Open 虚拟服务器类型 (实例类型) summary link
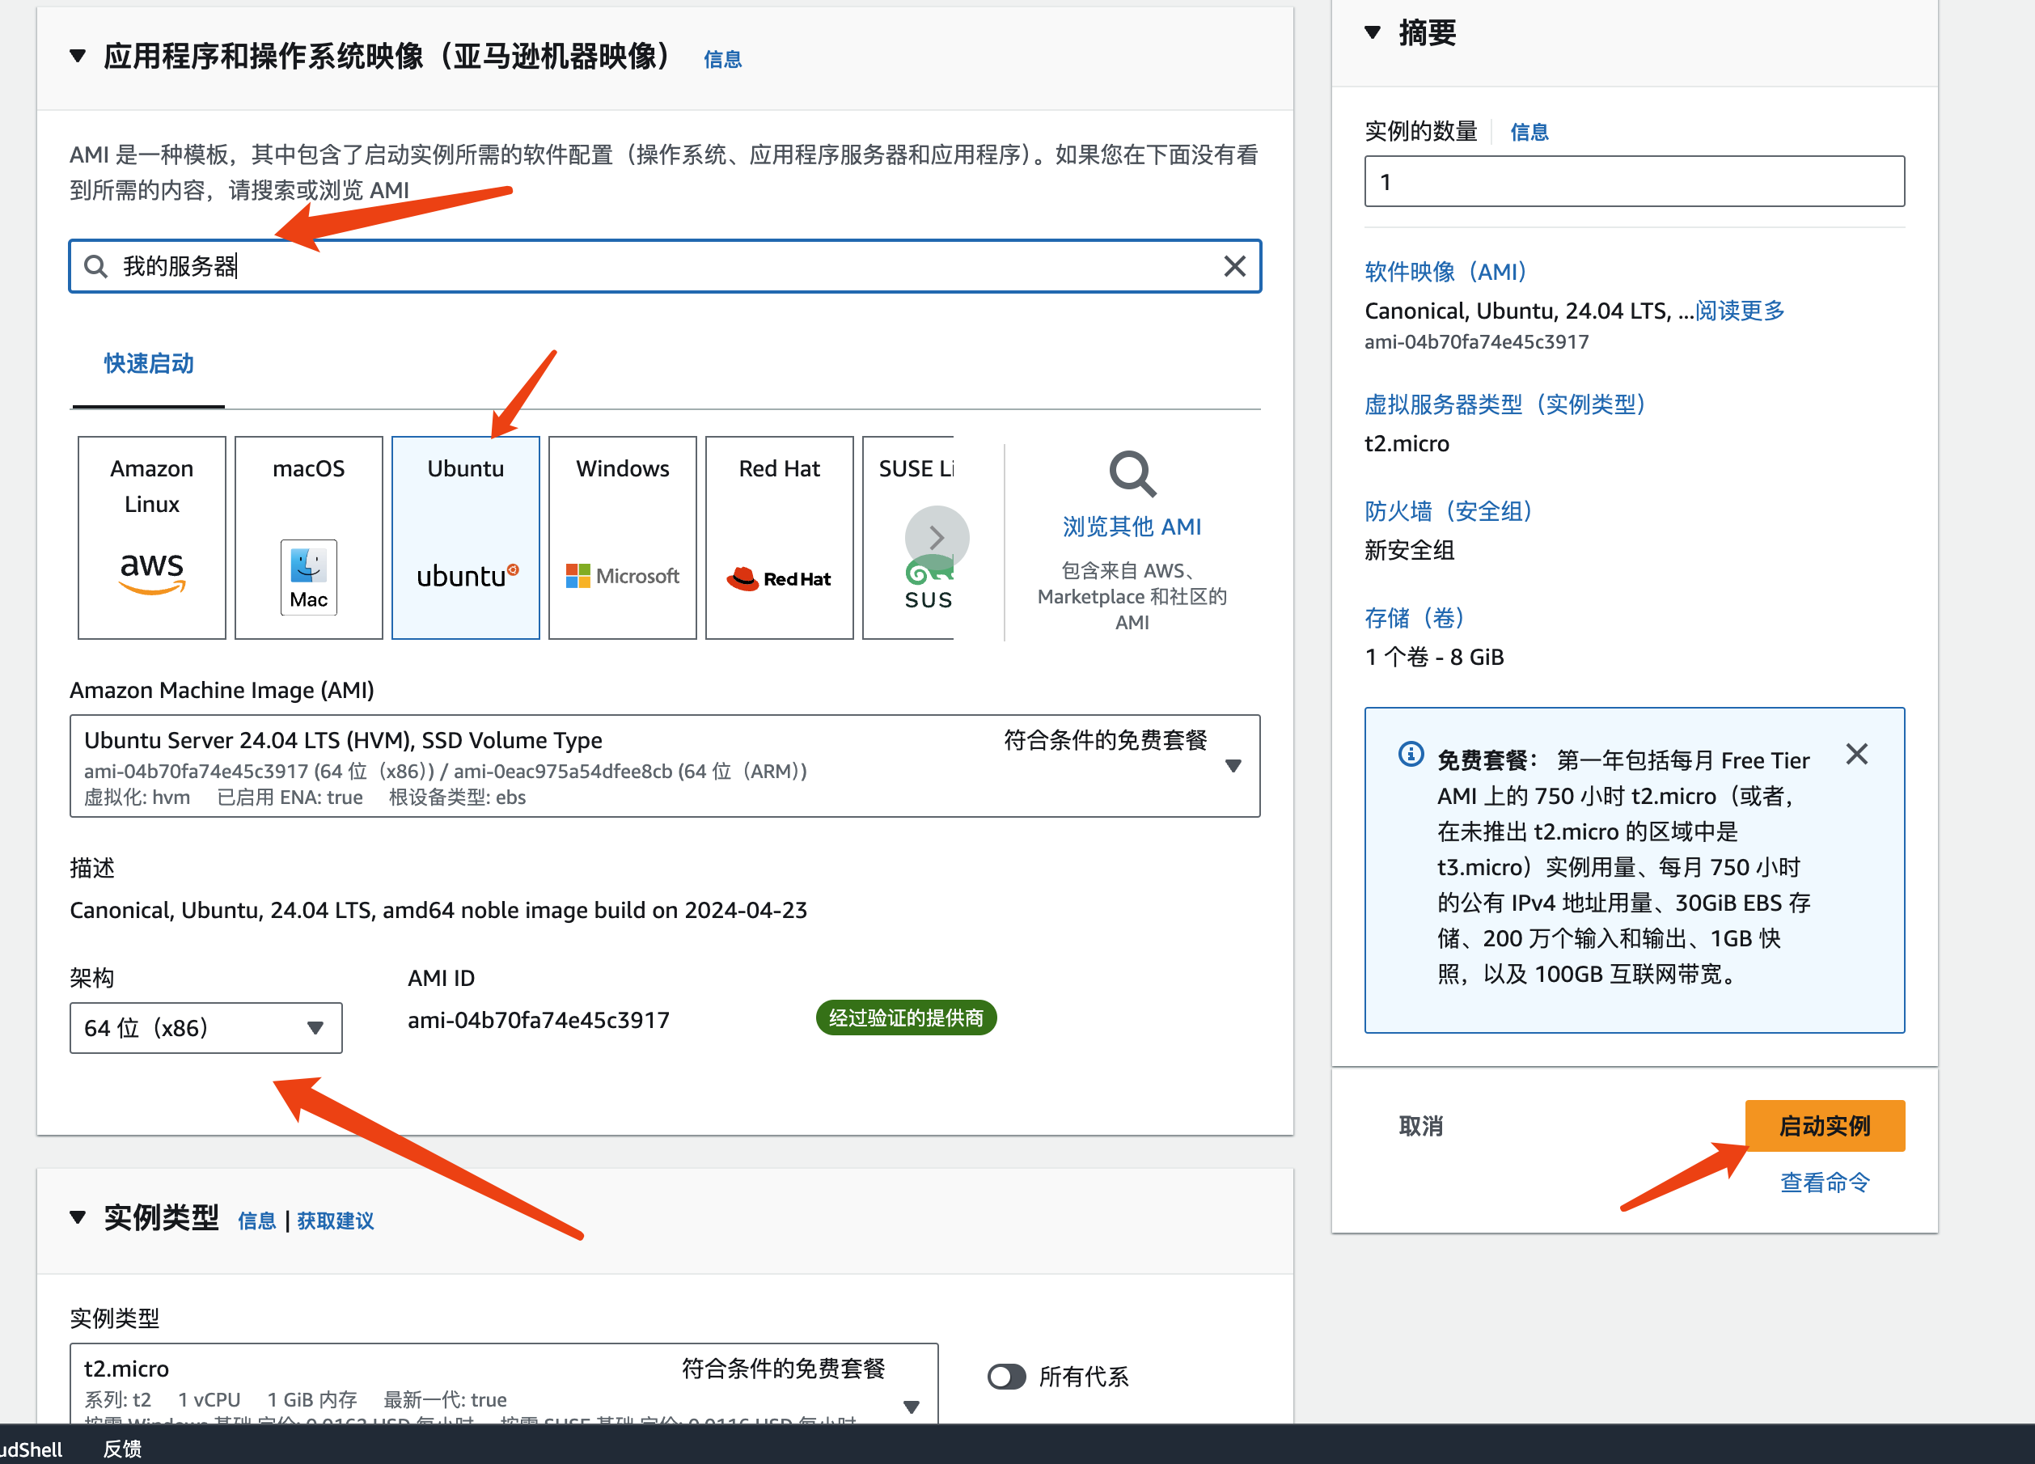This screenshot has height=1464, width=2035. 1505,404
